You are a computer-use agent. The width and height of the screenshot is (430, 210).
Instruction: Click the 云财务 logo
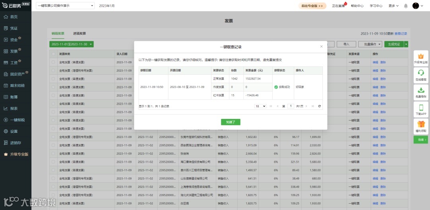[x=16, y=6]
